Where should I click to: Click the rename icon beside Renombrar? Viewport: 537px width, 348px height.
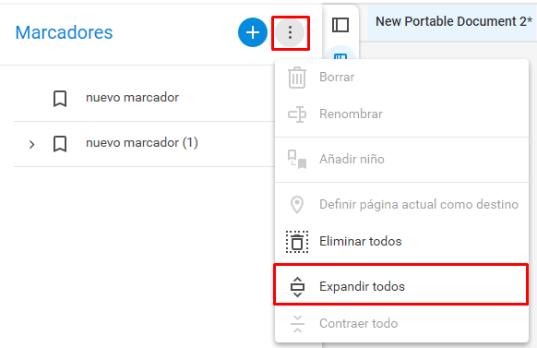click(297, 114)
